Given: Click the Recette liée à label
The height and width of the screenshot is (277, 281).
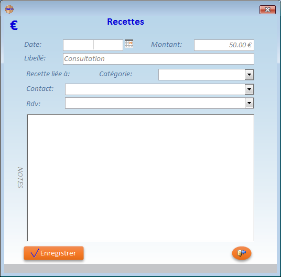Looking at the screenshot, I should click(x=48, y=74).
